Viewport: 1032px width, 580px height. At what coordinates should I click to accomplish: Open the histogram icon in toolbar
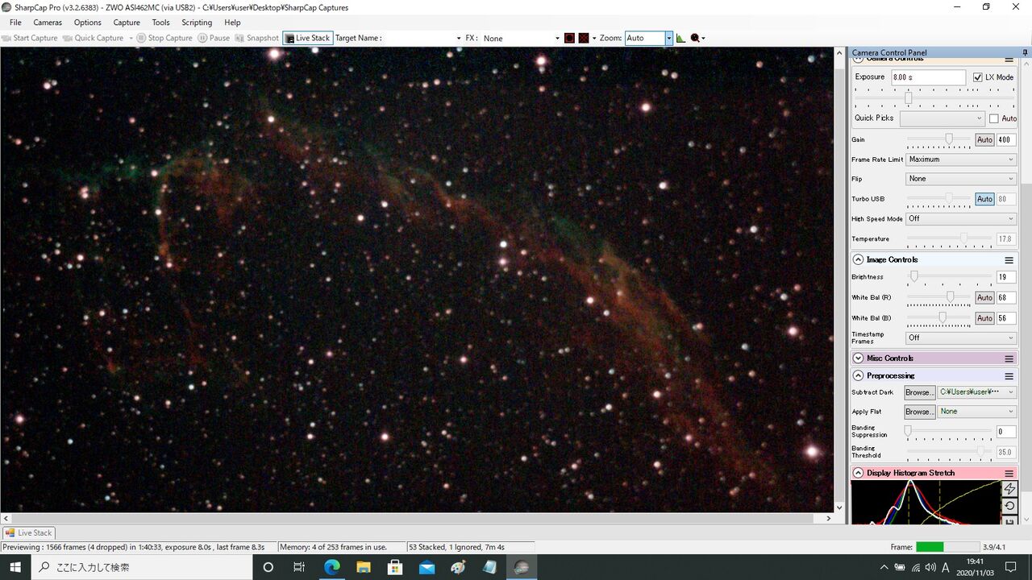pos(680,38)
